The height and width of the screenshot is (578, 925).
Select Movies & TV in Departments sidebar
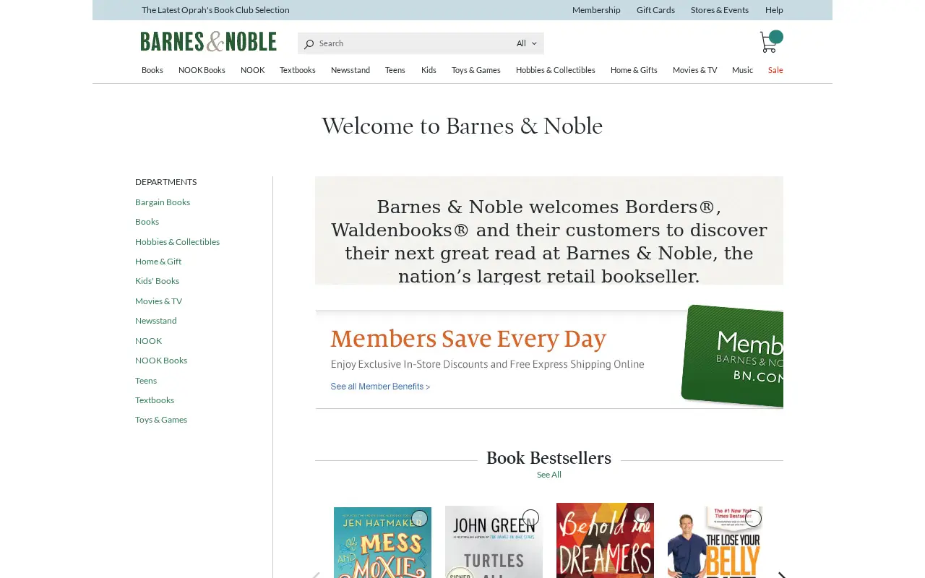tap(158, 301)
